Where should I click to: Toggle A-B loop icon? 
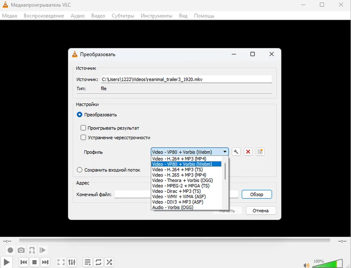pos(32,250)
